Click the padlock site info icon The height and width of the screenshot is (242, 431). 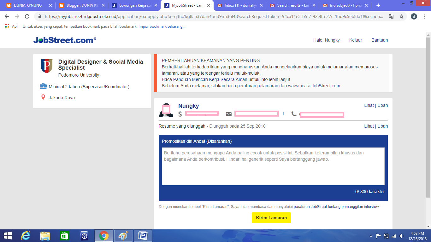(40, 16)
